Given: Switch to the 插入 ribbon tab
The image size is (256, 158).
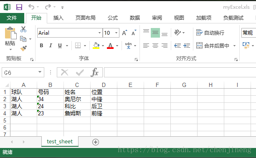Looking at the screenshot, I should [58, 18].
